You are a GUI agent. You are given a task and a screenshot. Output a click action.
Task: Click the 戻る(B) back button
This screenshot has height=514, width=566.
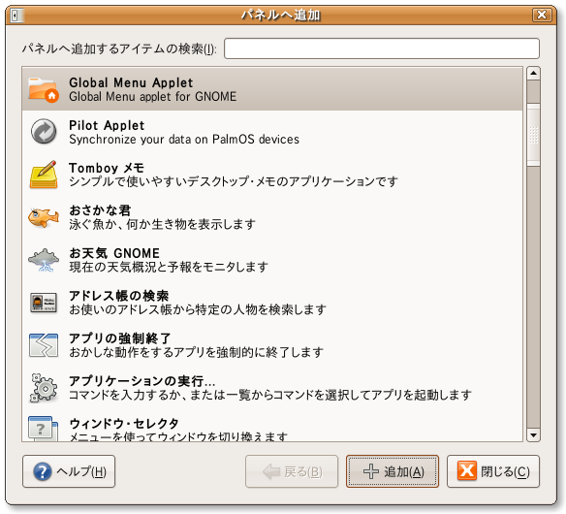coord(292,471)
